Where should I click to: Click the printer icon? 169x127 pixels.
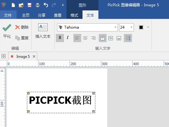click(x=38, y=5)
